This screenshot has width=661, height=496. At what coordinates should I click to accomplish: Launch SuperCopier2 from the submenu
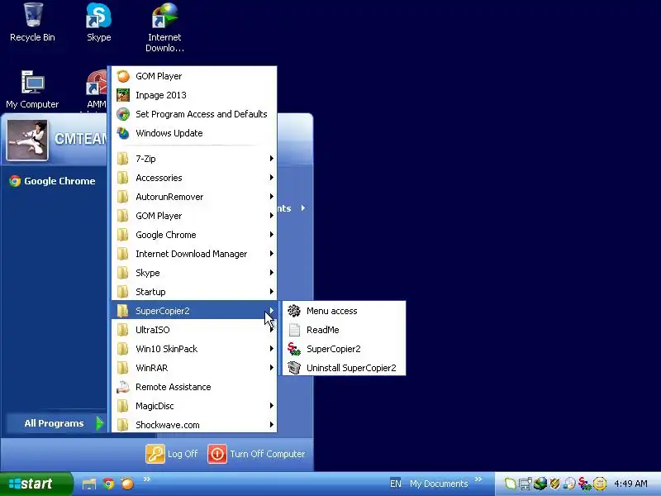tap(344, 349)
